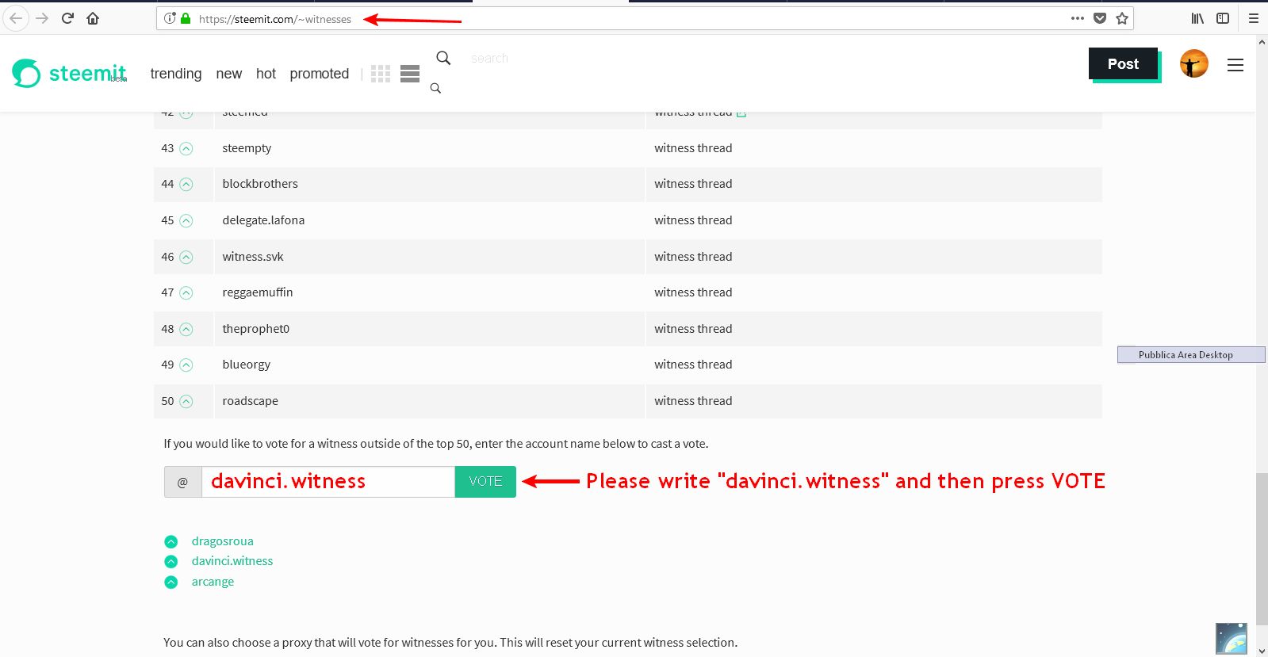Screen dimensions: 1268x657
Task: Upvote witness blueorgy
Action: point(186,365)
